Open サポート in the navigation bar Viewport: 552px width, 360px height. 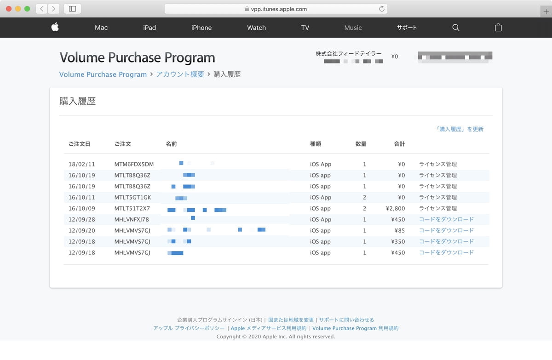407,28
